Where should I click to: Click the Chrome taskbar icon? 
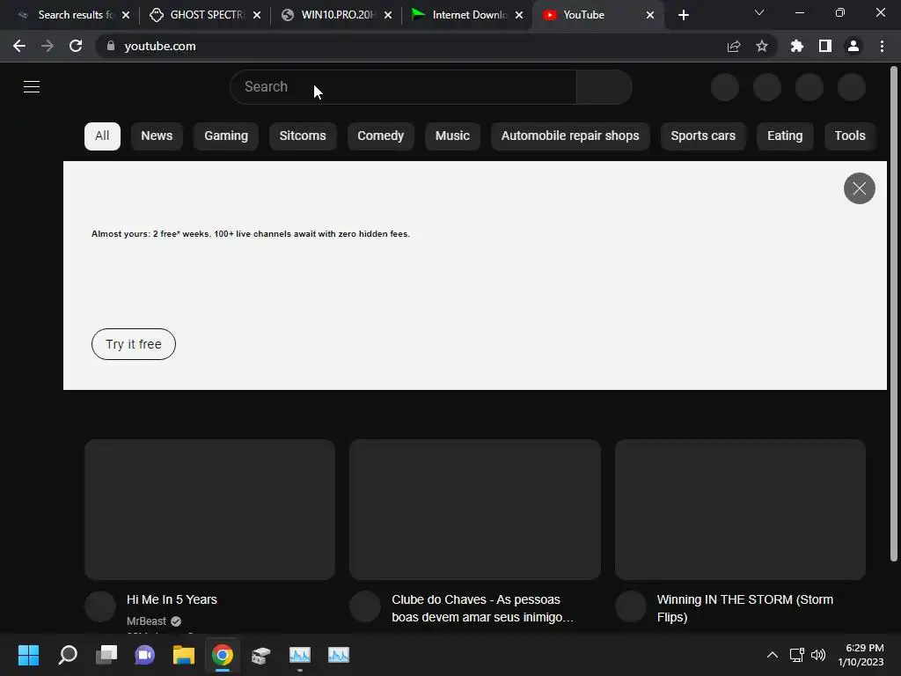point(223,655)
